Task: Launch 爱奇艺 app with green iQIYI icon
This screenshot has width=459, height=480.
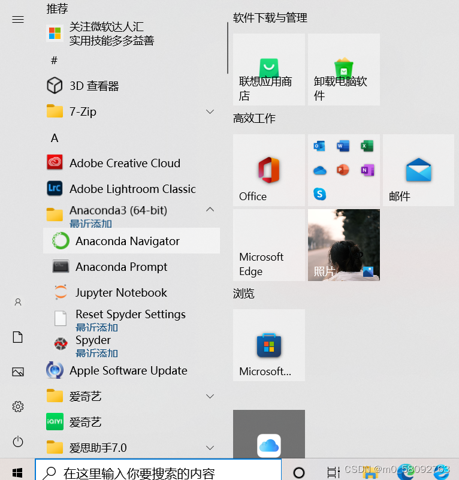Action: tap(131, 422)
